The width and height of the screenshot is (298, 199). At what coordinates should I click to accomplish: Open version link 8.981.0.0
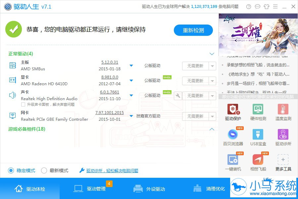click(x=110, y=77)
